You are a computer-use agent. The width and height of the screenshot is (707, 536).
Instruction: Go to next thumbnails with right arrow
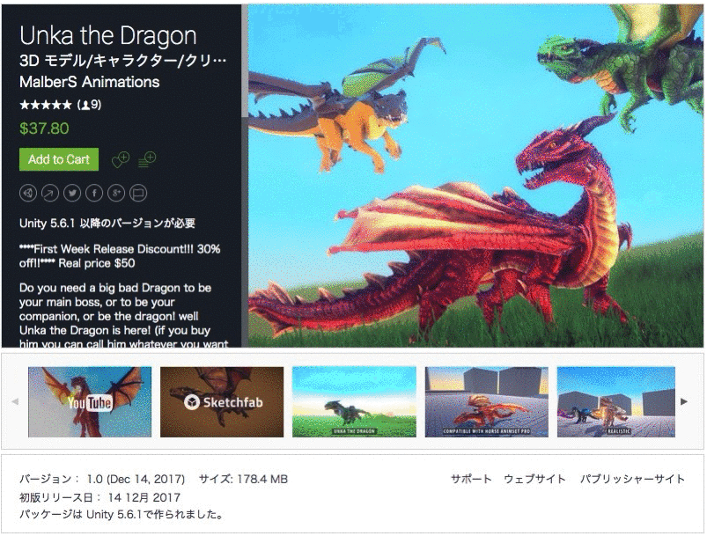pos(684,401)
